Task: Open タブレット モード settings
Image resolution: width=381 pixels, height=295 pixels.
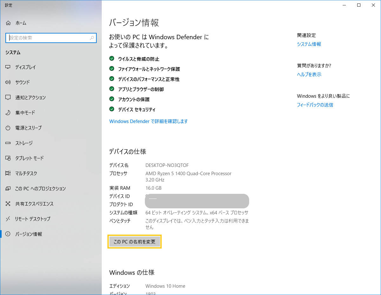Action: pos(51,158)
